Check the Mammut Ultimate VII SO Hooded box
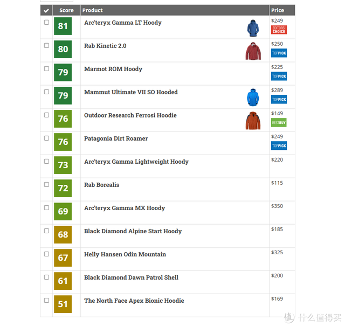This screenshot has height=327, width=345. [x=46, y=92]
